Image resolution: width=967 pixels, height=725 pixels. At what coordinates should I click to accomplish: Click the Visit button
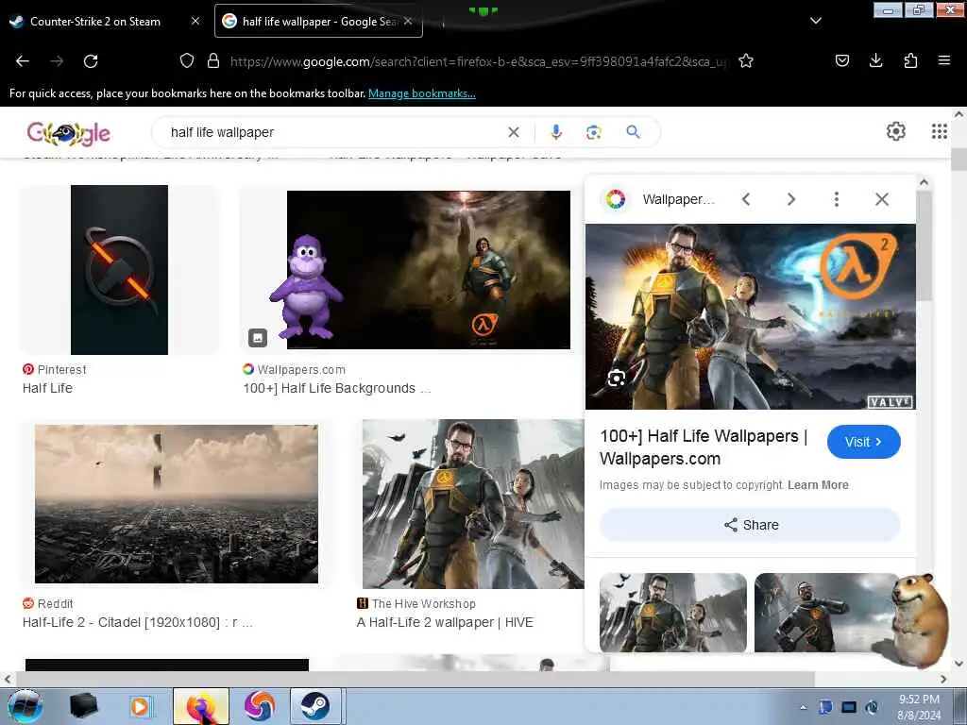coord(863,442)
